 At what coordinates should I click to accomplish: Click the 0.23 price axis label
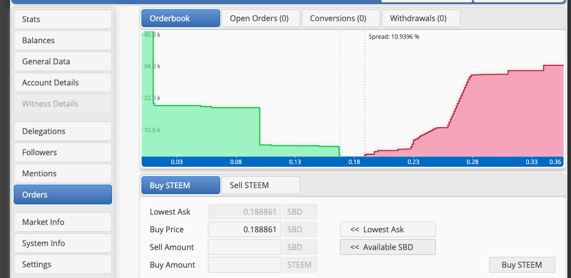pos(413,162)
